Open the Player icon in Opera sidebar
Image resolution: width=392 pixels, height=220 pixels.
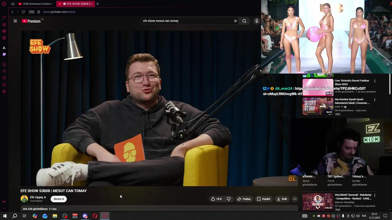point(4,64)
